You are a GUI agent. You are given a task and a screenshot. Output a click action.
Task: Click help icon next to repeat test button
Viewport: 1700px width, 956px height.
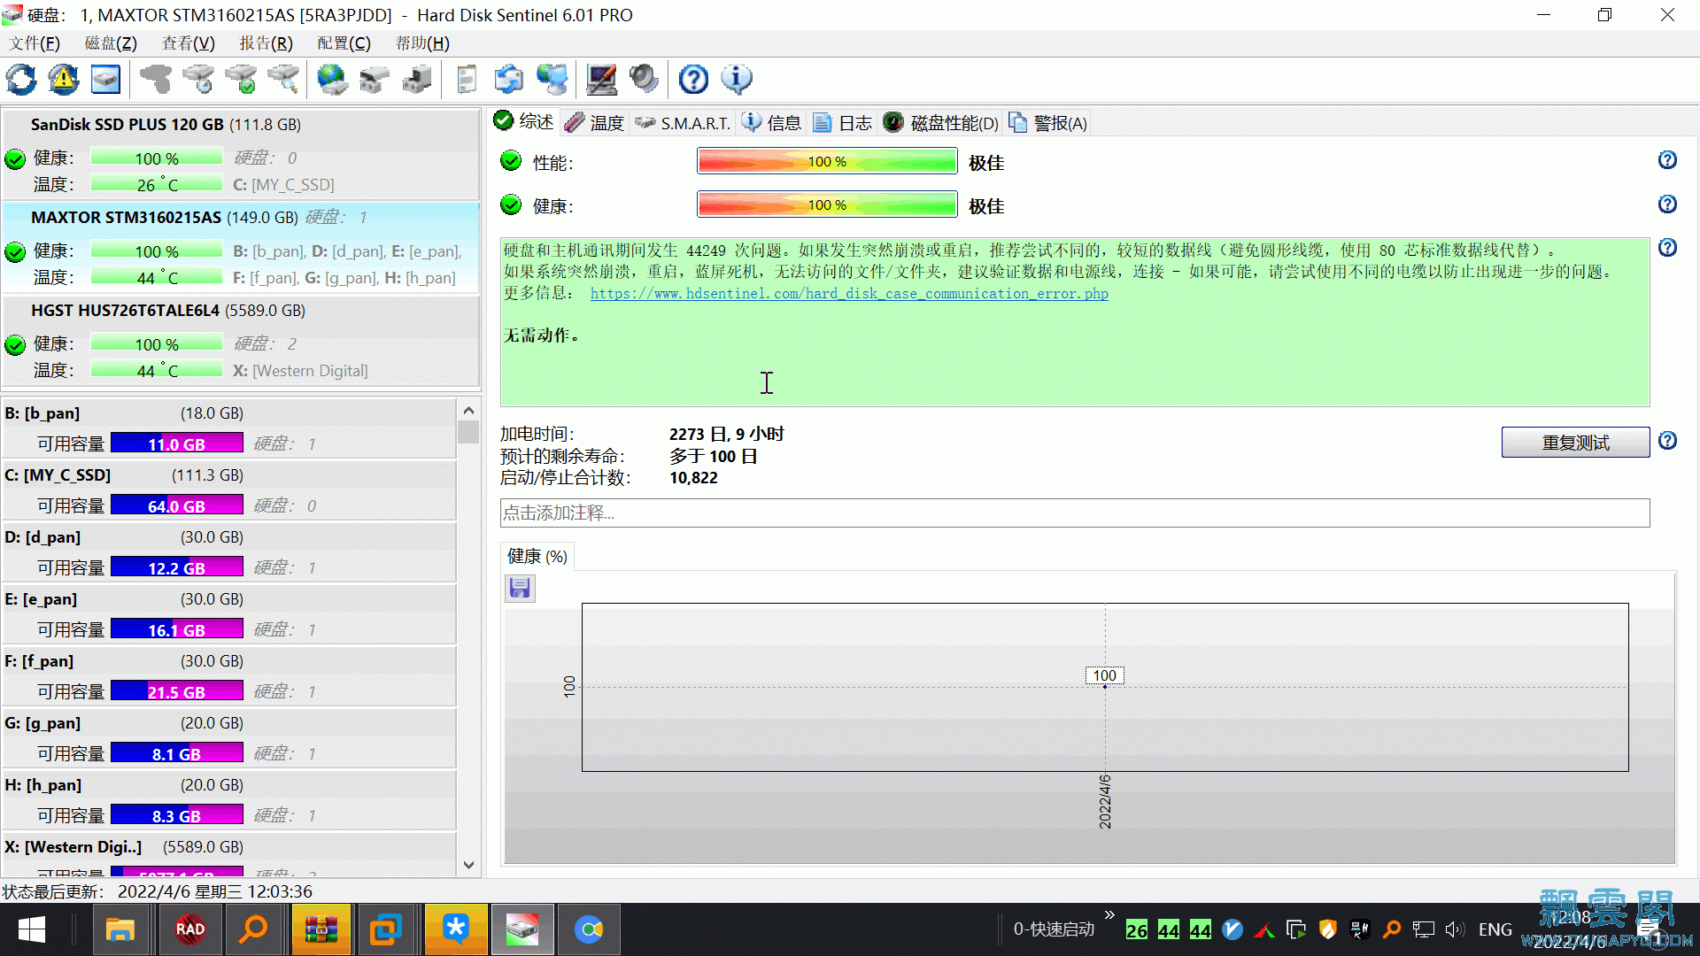click(x=1667, y=441)
